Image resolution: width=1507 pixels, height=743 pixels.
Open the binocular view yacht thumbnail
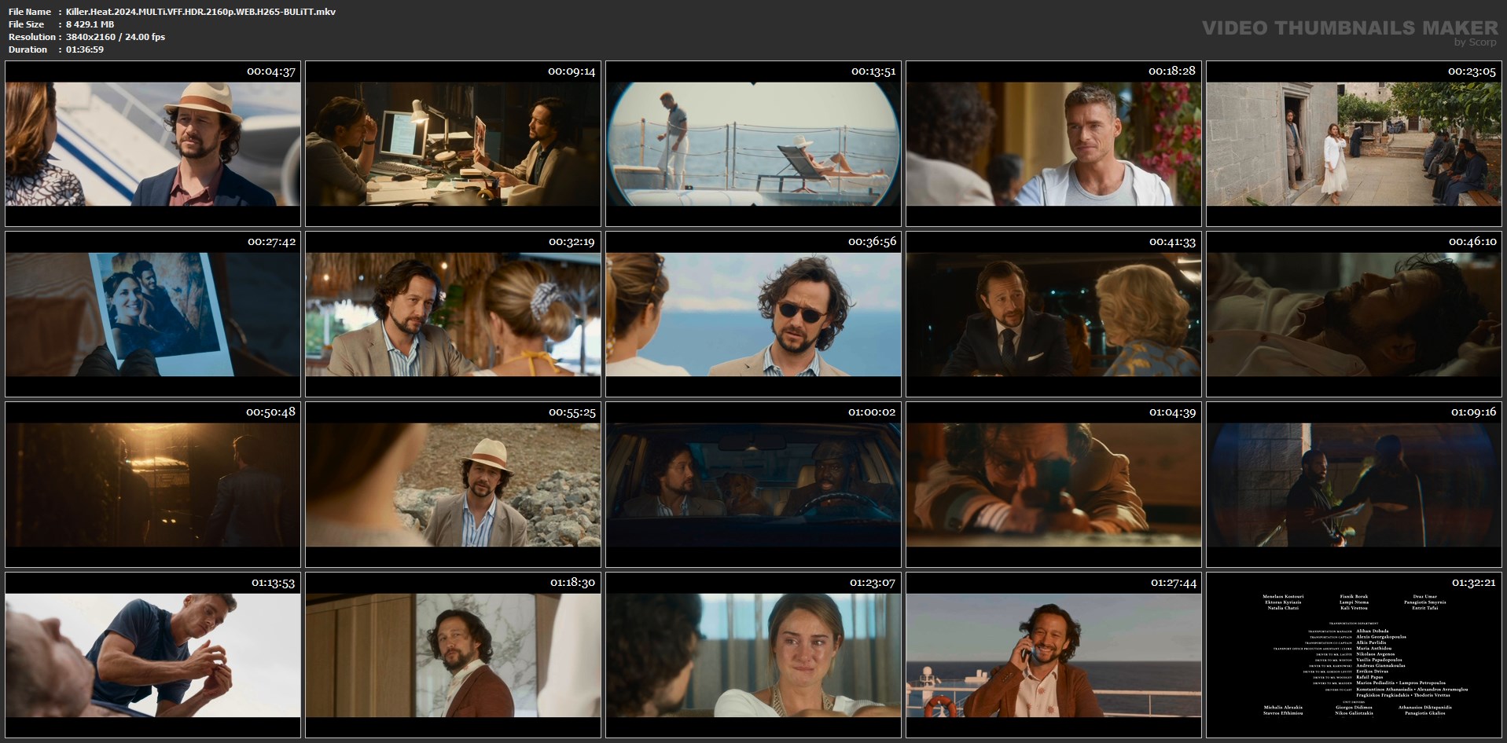pos(753,144)
